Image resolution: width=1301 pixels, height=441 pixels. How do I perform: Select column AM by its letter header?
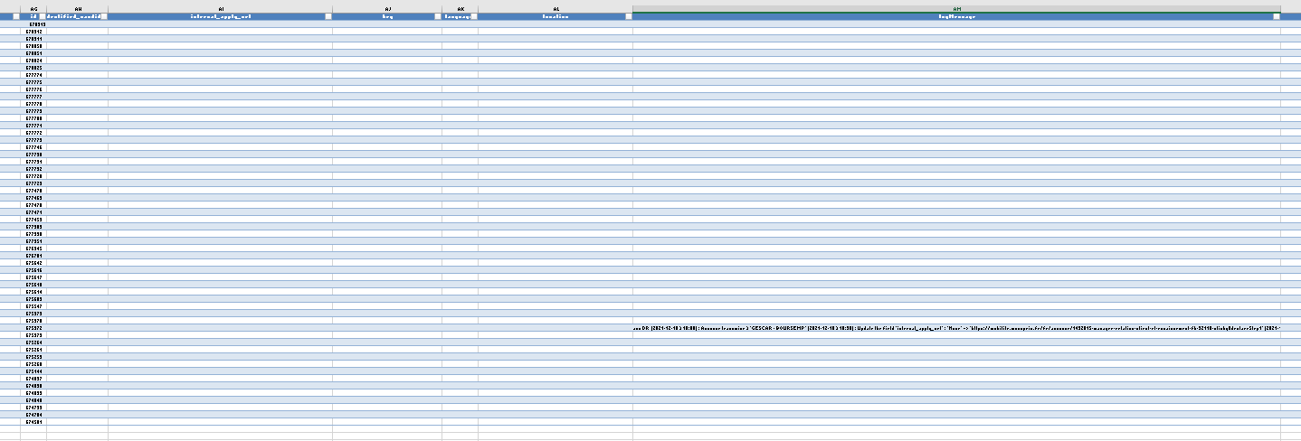coord(956,8)
